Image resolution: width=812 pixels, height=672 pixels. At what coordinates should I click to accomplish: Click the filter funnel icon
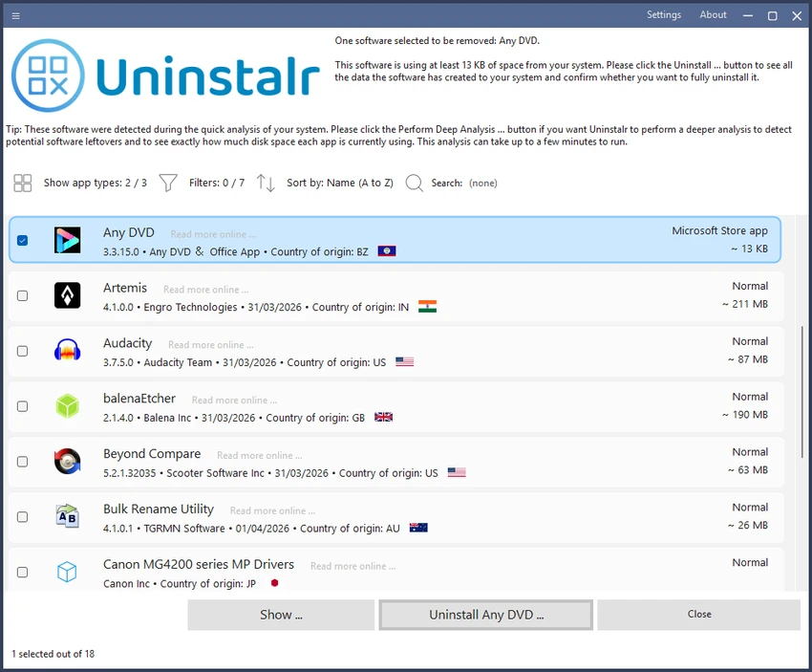pos(168,183)
